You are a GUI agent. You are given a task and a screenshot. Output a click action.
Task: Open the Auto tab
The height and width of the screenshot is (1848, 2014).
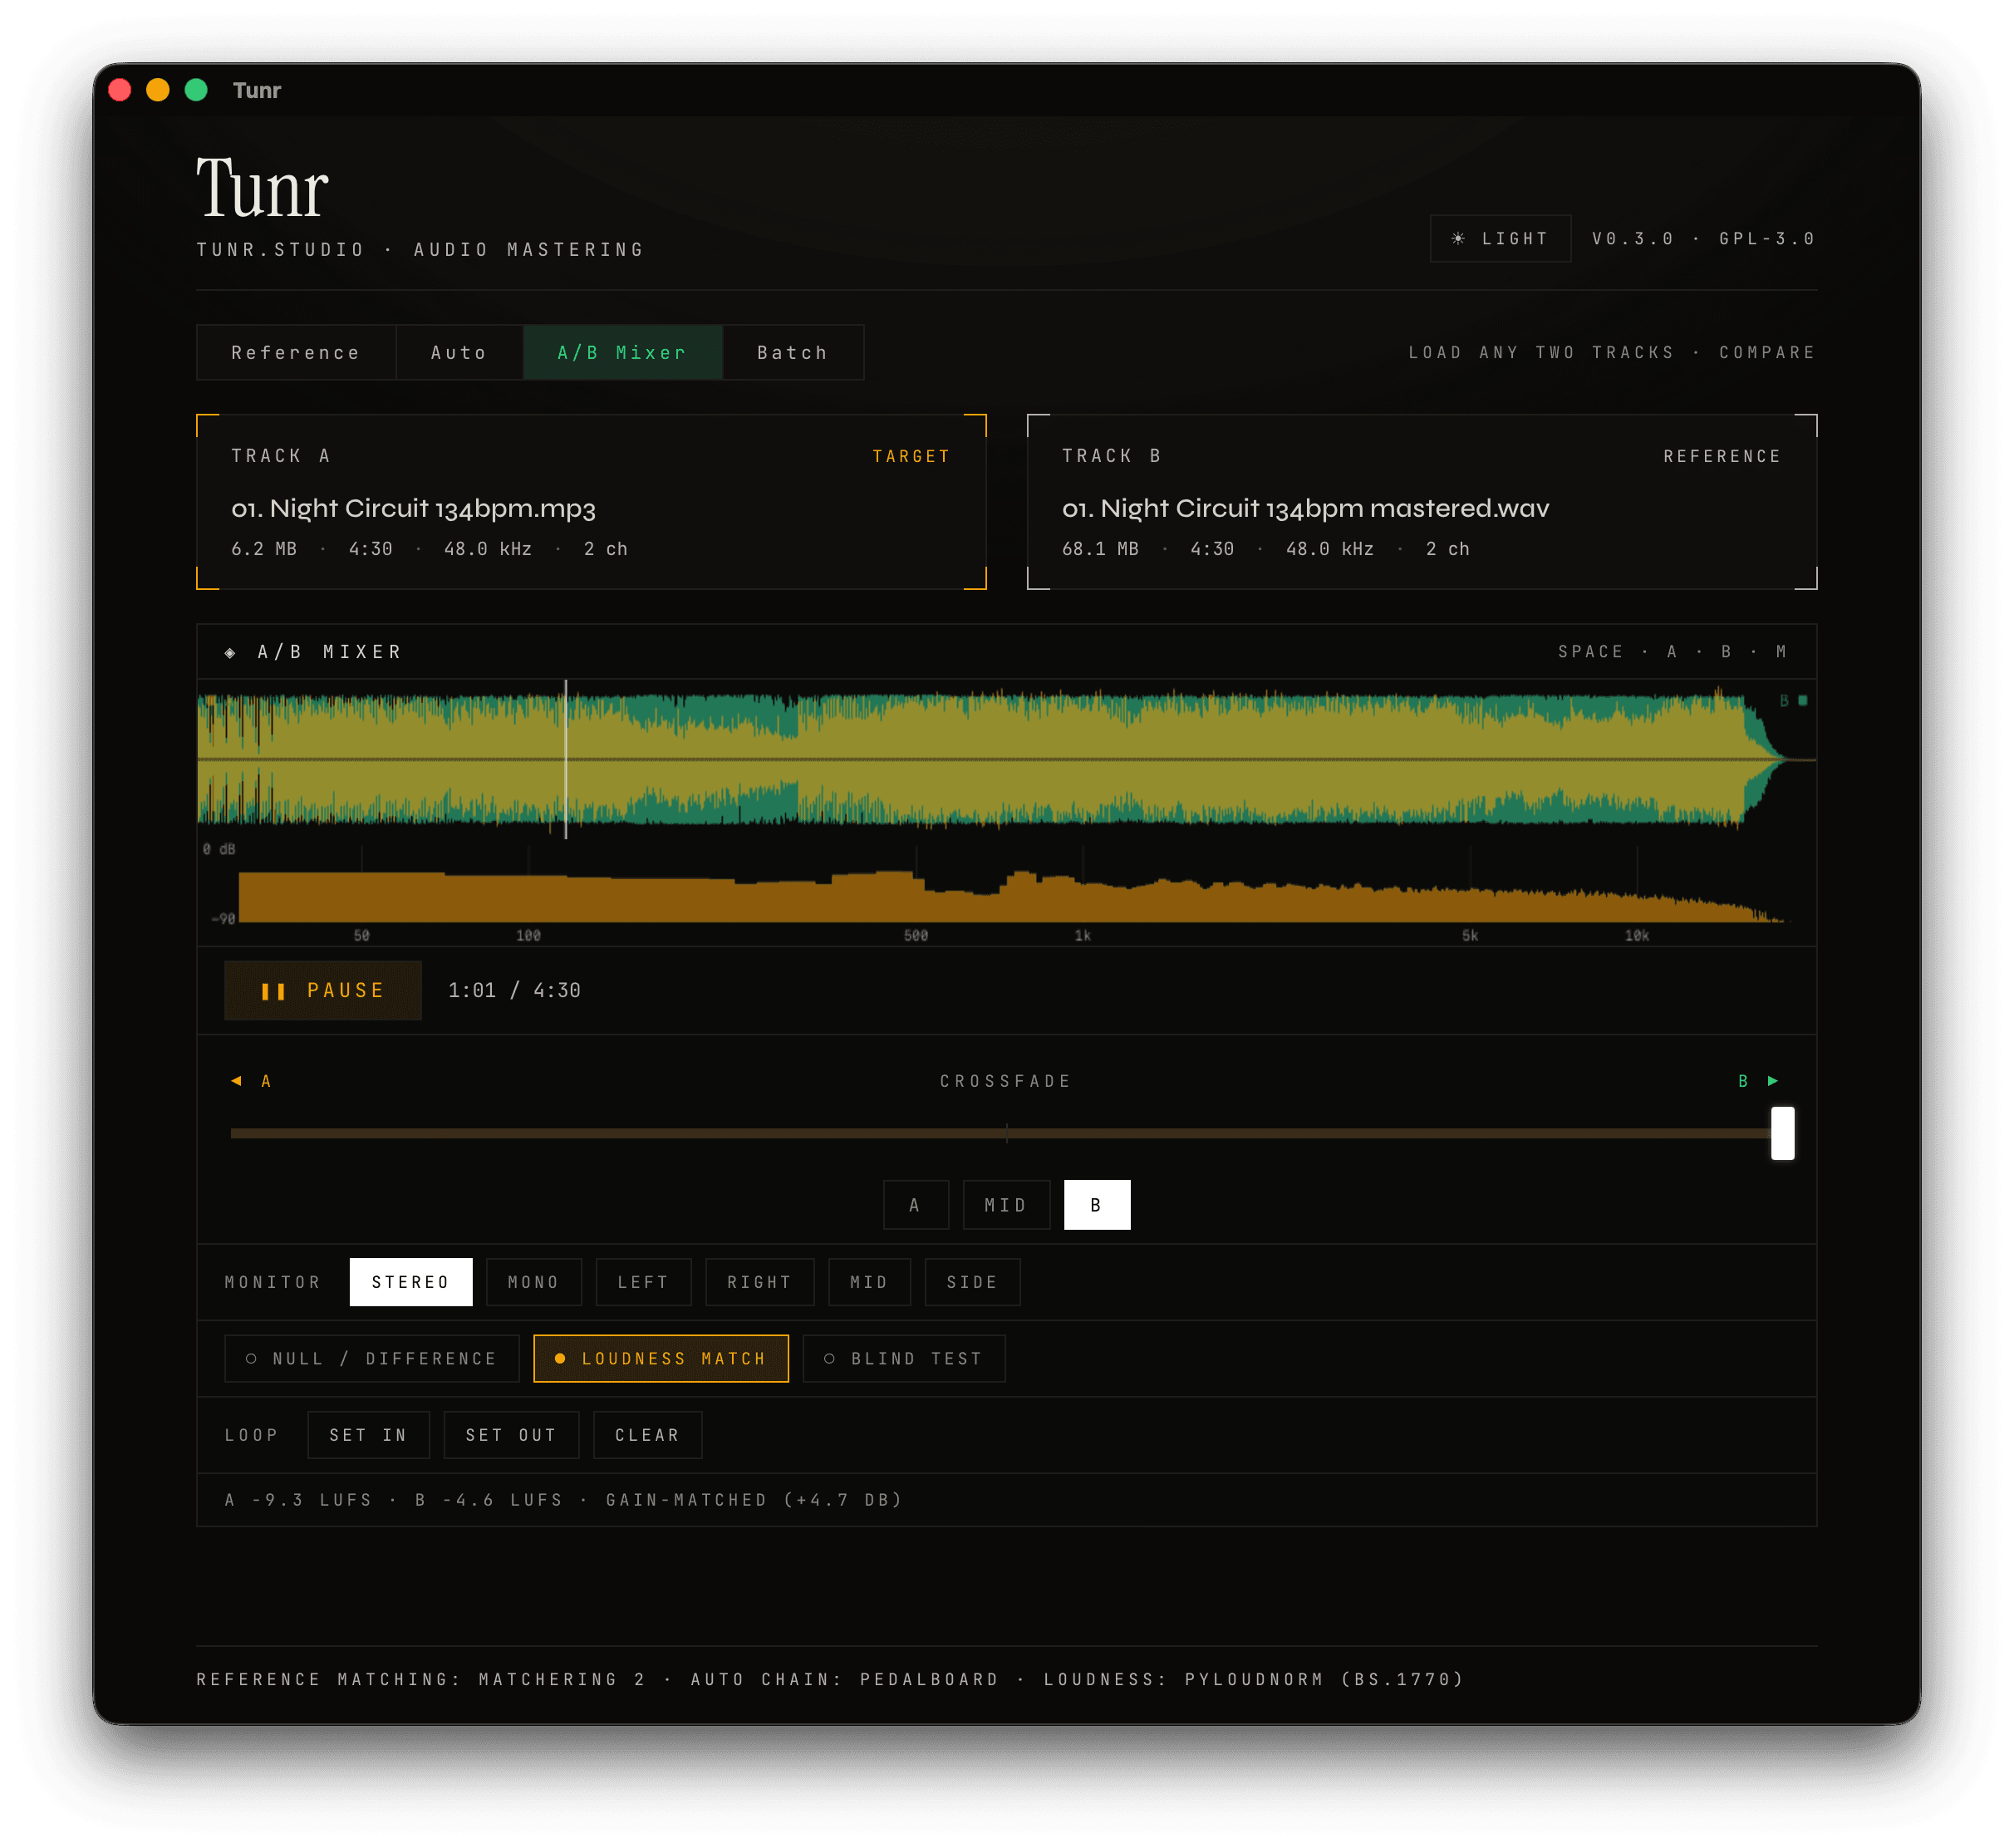point(459,352)
